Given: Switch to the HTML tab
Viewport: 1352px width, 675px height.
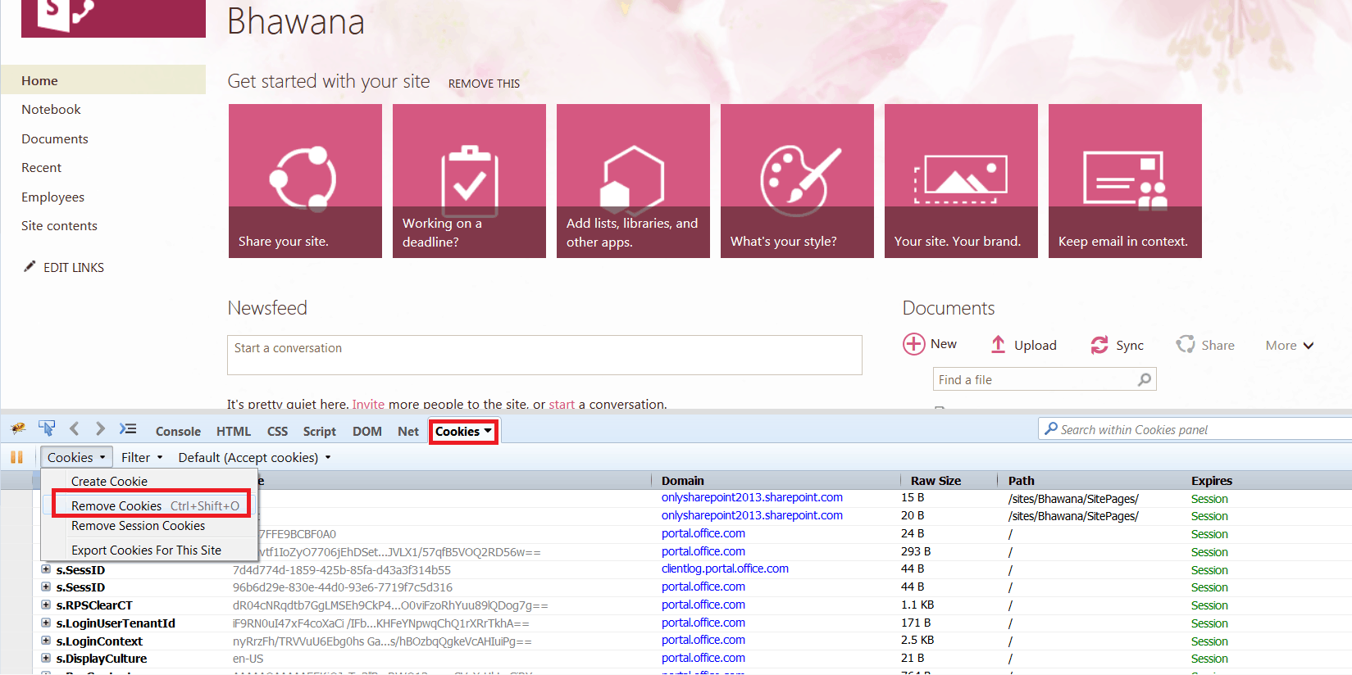Looking at the screenshot, I should [234, 432].
